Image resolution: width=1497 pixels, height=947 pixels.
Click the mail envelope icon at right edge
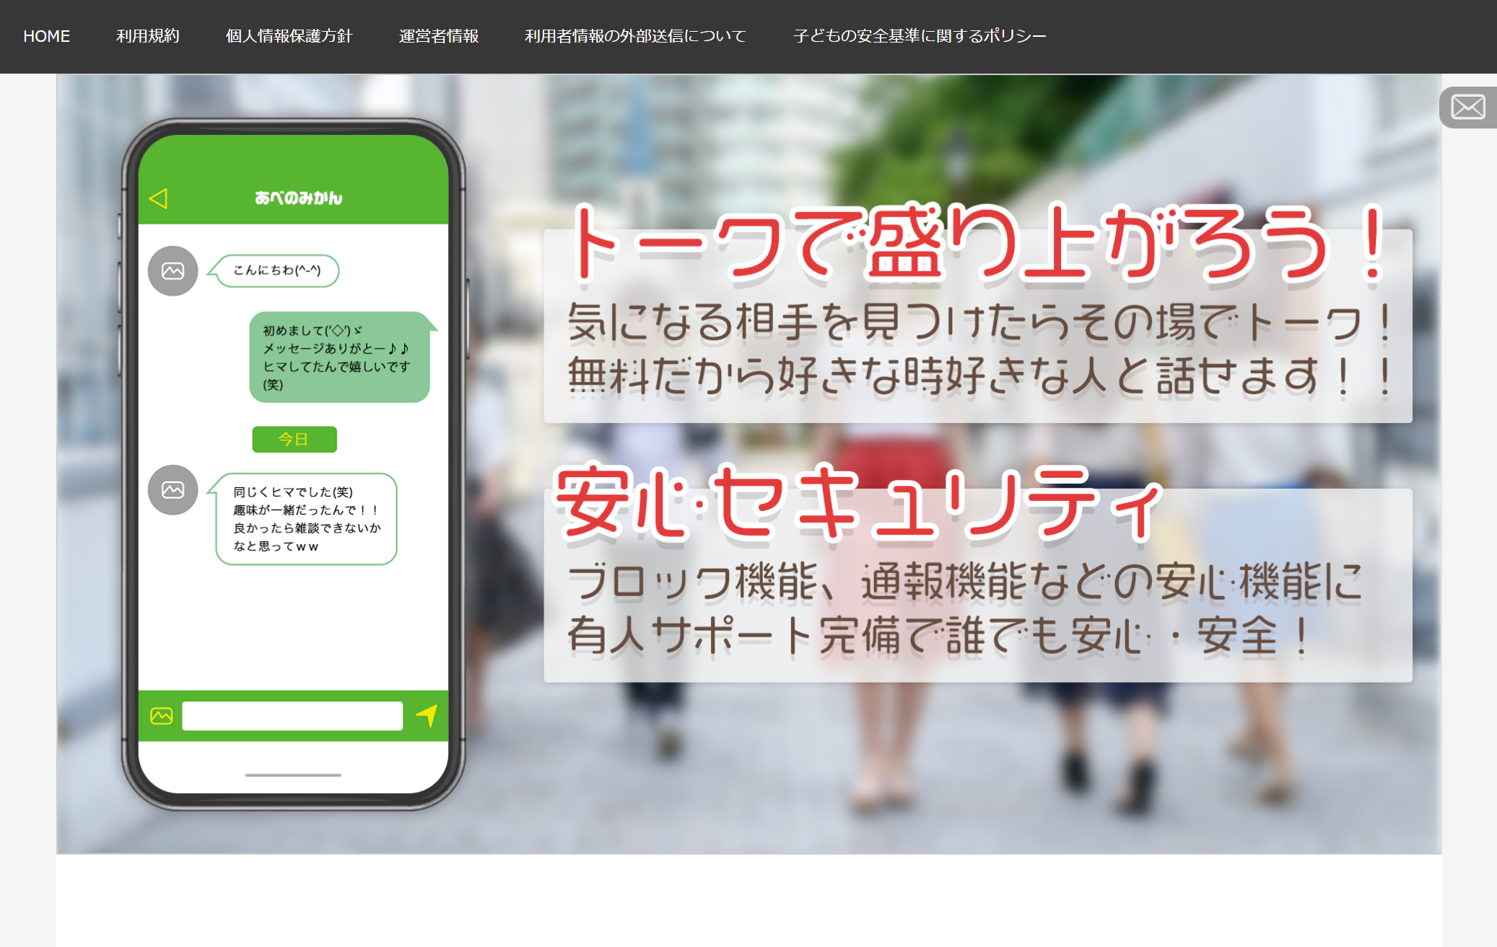click(1467, 108)
